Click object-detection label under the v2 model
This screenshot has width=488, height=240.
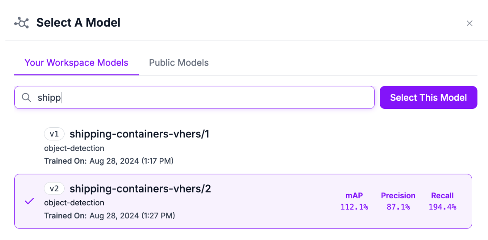coord(74,203)
